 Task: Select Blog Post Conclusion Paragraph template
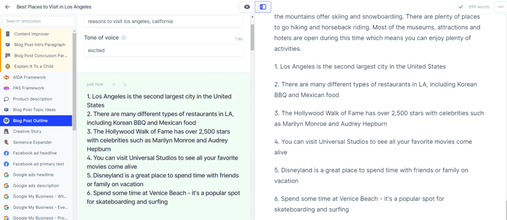(x=36, y=55)
